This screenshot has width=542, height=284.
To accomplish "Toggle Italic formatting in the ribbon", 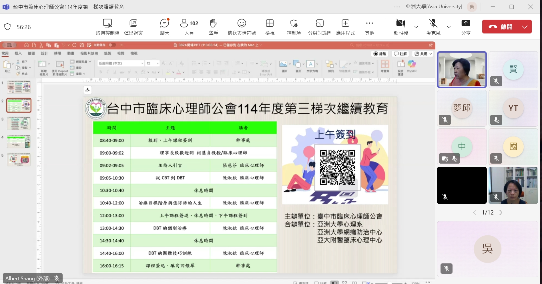I will (108, 72).
